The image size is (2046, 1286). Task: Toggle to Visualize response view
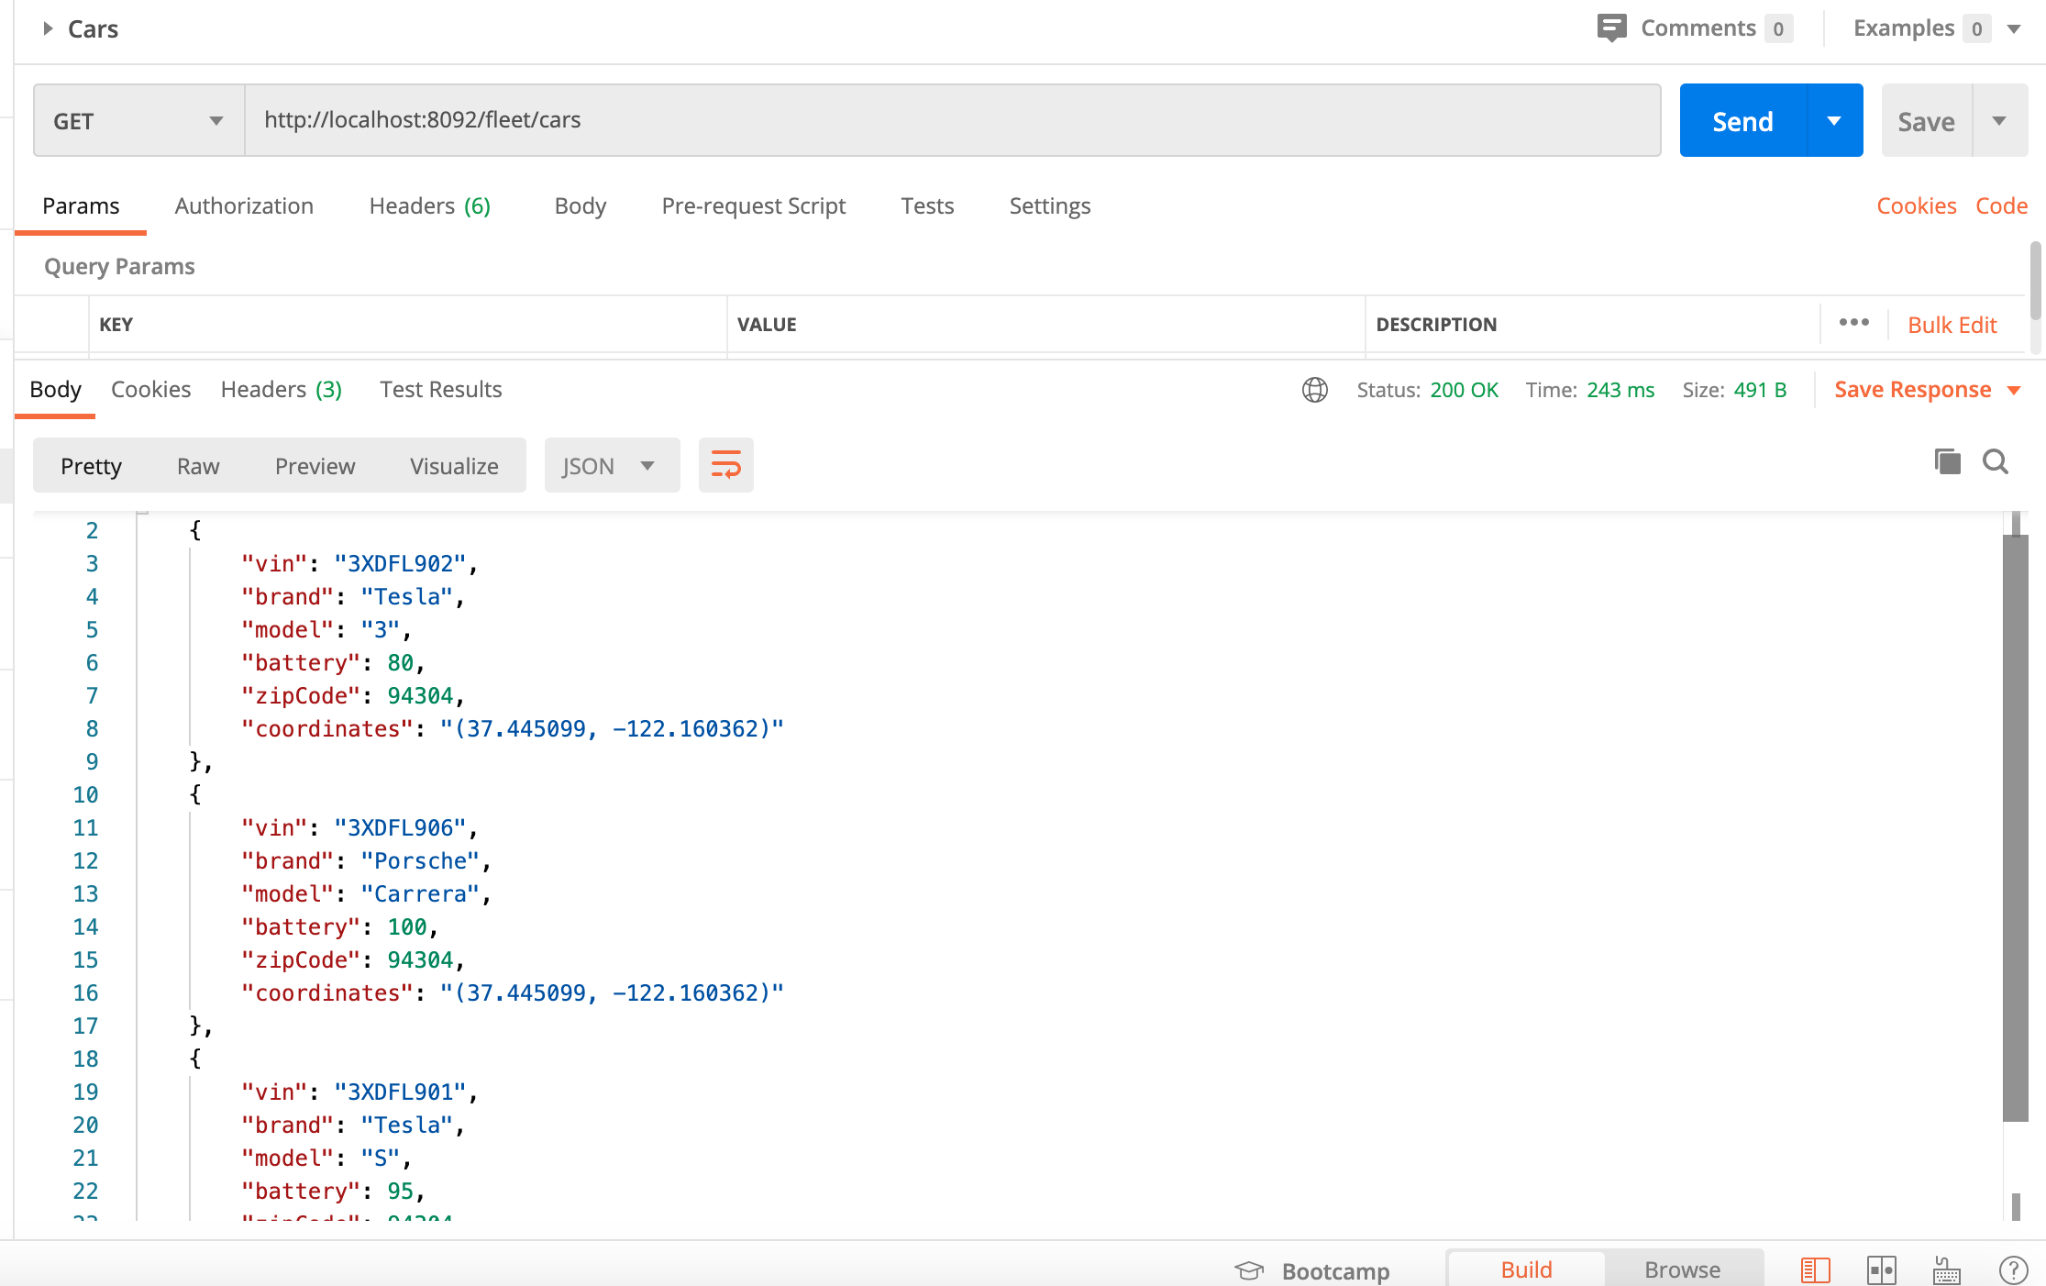tap(455, 465)
